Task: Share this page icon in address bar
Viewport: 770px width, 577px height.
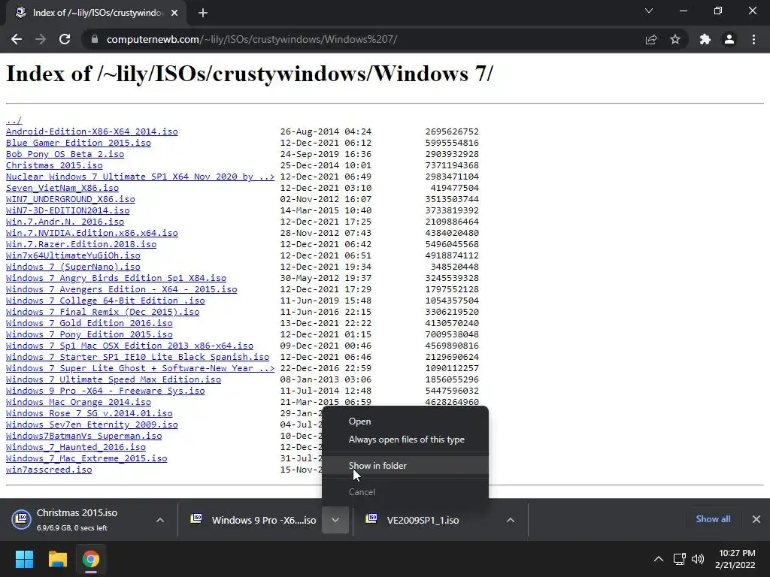Action: tap(651, 39)
